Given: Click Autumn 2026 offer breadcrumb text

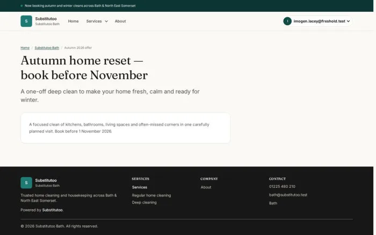Looking at the screenshot, I should pos(78,48).
